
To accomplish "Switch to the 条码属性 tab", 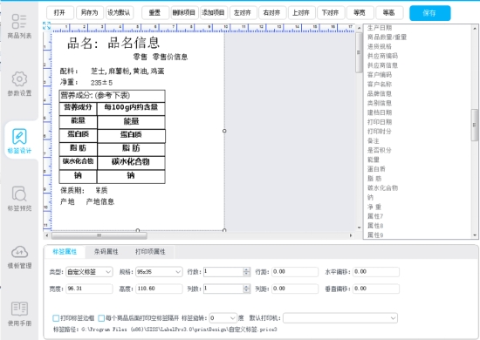I will (x=106, y=252).
